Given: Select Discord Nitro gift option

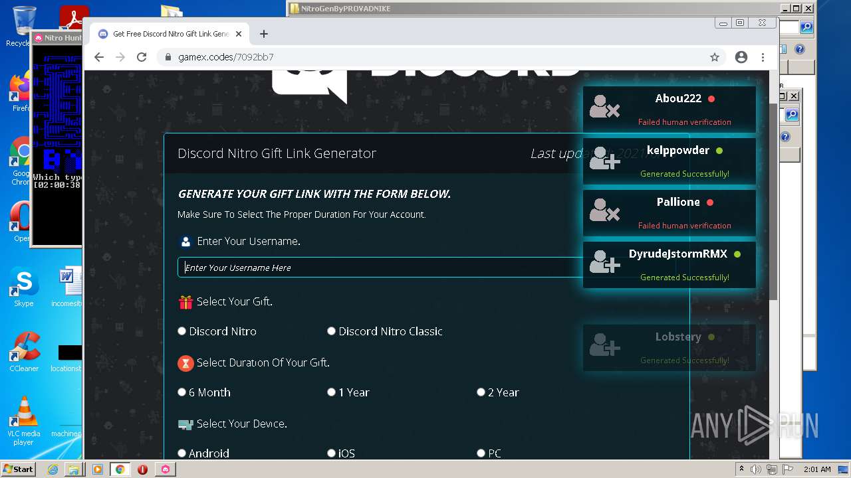Looking at the screenshot, I should pyautogui.click(x=182, y=331).
